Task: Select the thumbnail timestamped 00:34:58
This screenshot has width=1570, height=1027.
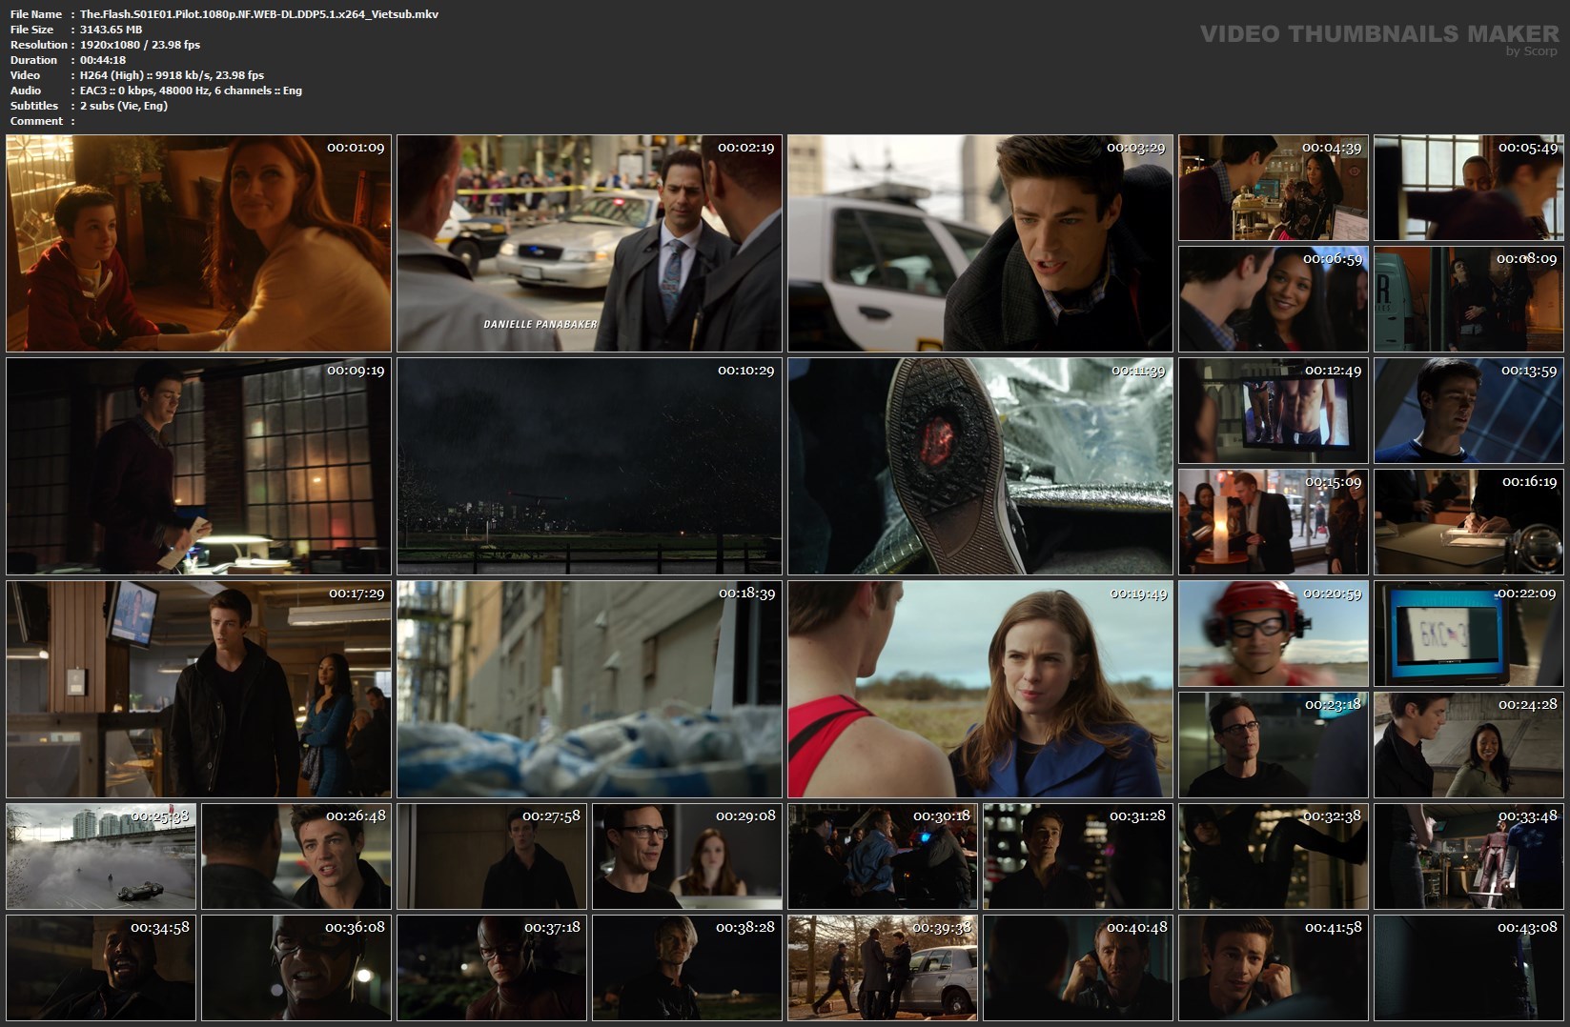Action: (x=101, y=968)
